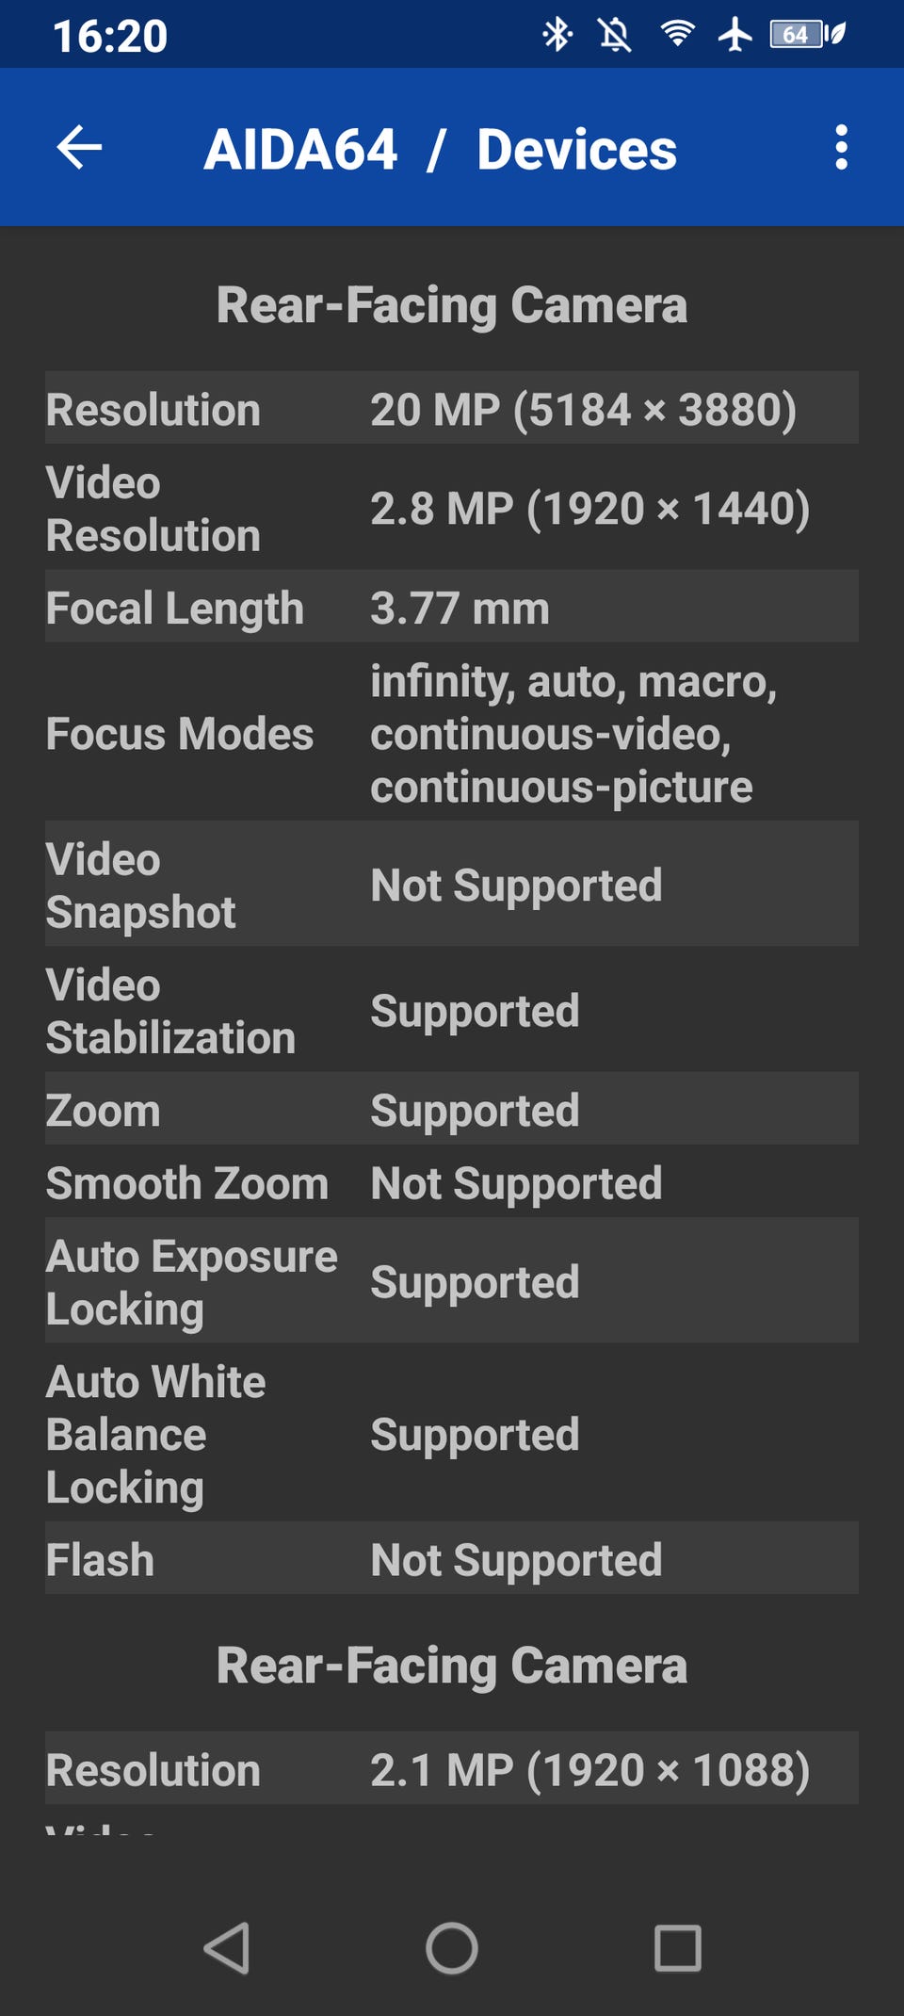Viewport: 904px width, 2016px height.
Task: Select the Video Resolution 1920 × 1440 row
Action: click(452, 509)
